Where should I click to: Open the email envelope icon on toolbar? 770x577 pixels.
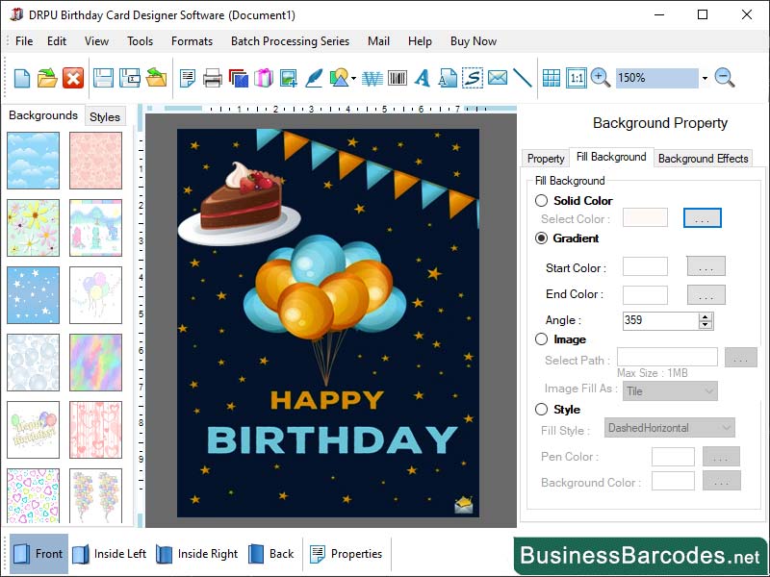pos(497,78)
